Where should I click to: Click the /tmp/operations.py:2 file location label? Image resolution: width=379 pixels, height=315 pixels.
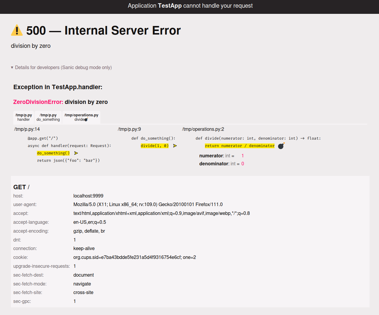pyautogui.click(x=203, y=129)
